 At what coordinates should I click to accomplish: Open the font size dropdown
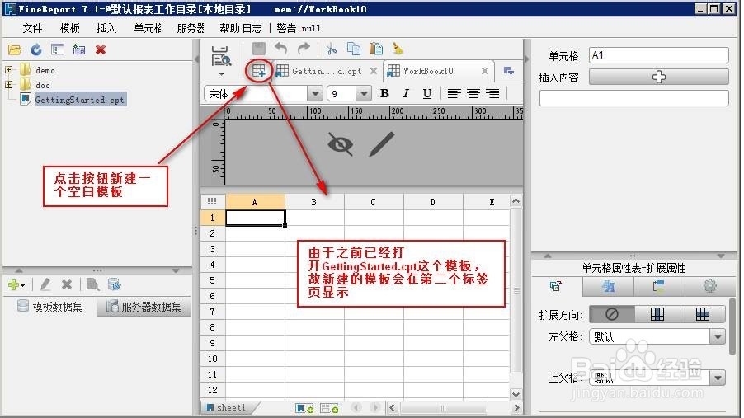[364, 93]
